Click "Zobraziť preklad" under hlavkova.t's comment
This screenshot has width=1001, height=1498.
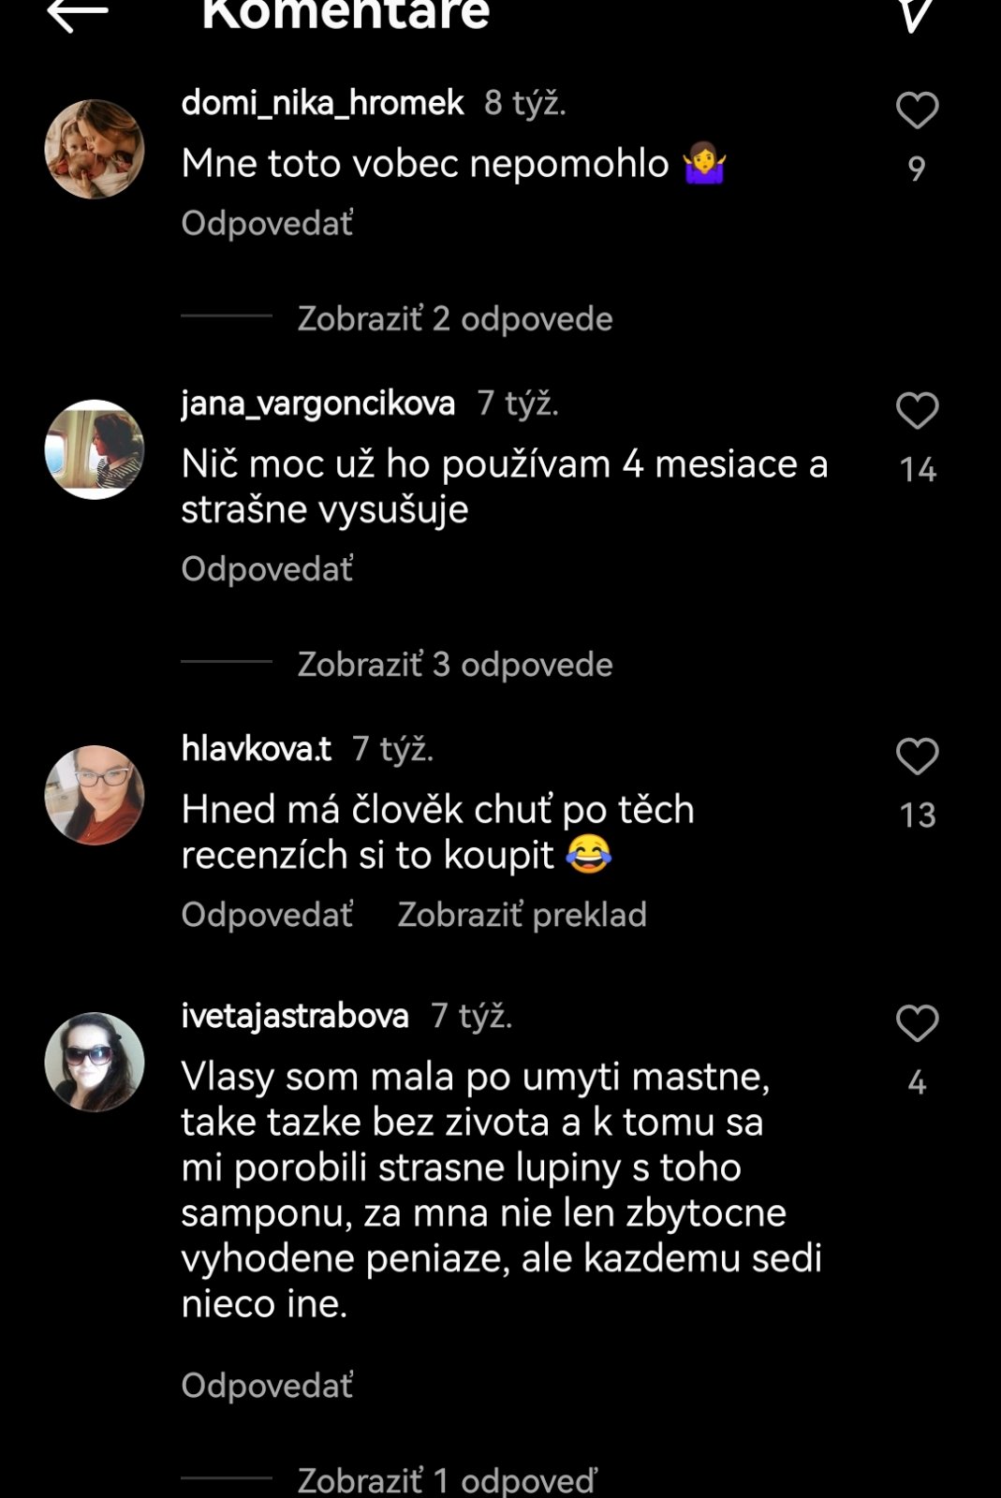pos(522,915)
